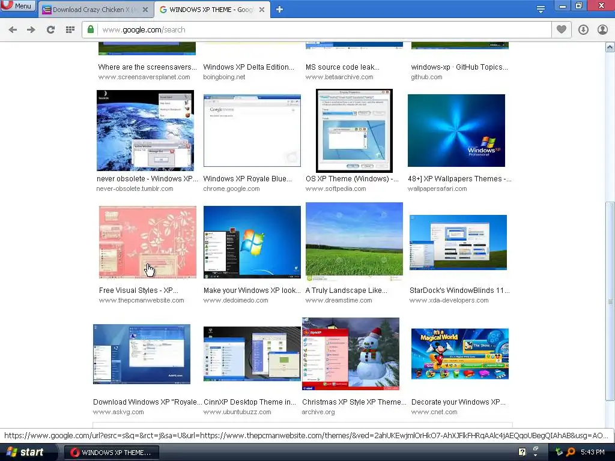Image resolution: width=615 pixels, height=461 pixels.
Task: Select WINDOWS XP THEME taskbar button
Action: [x=112, y=453]
